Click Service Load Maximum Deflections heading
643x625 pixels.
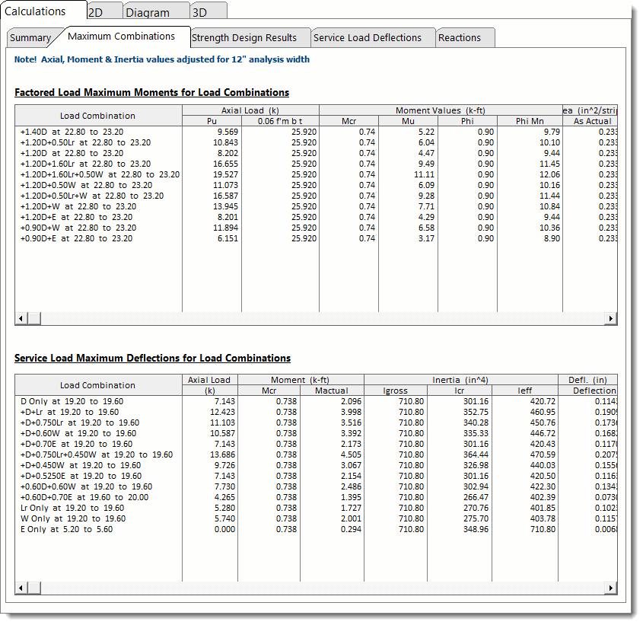(152, 359)
